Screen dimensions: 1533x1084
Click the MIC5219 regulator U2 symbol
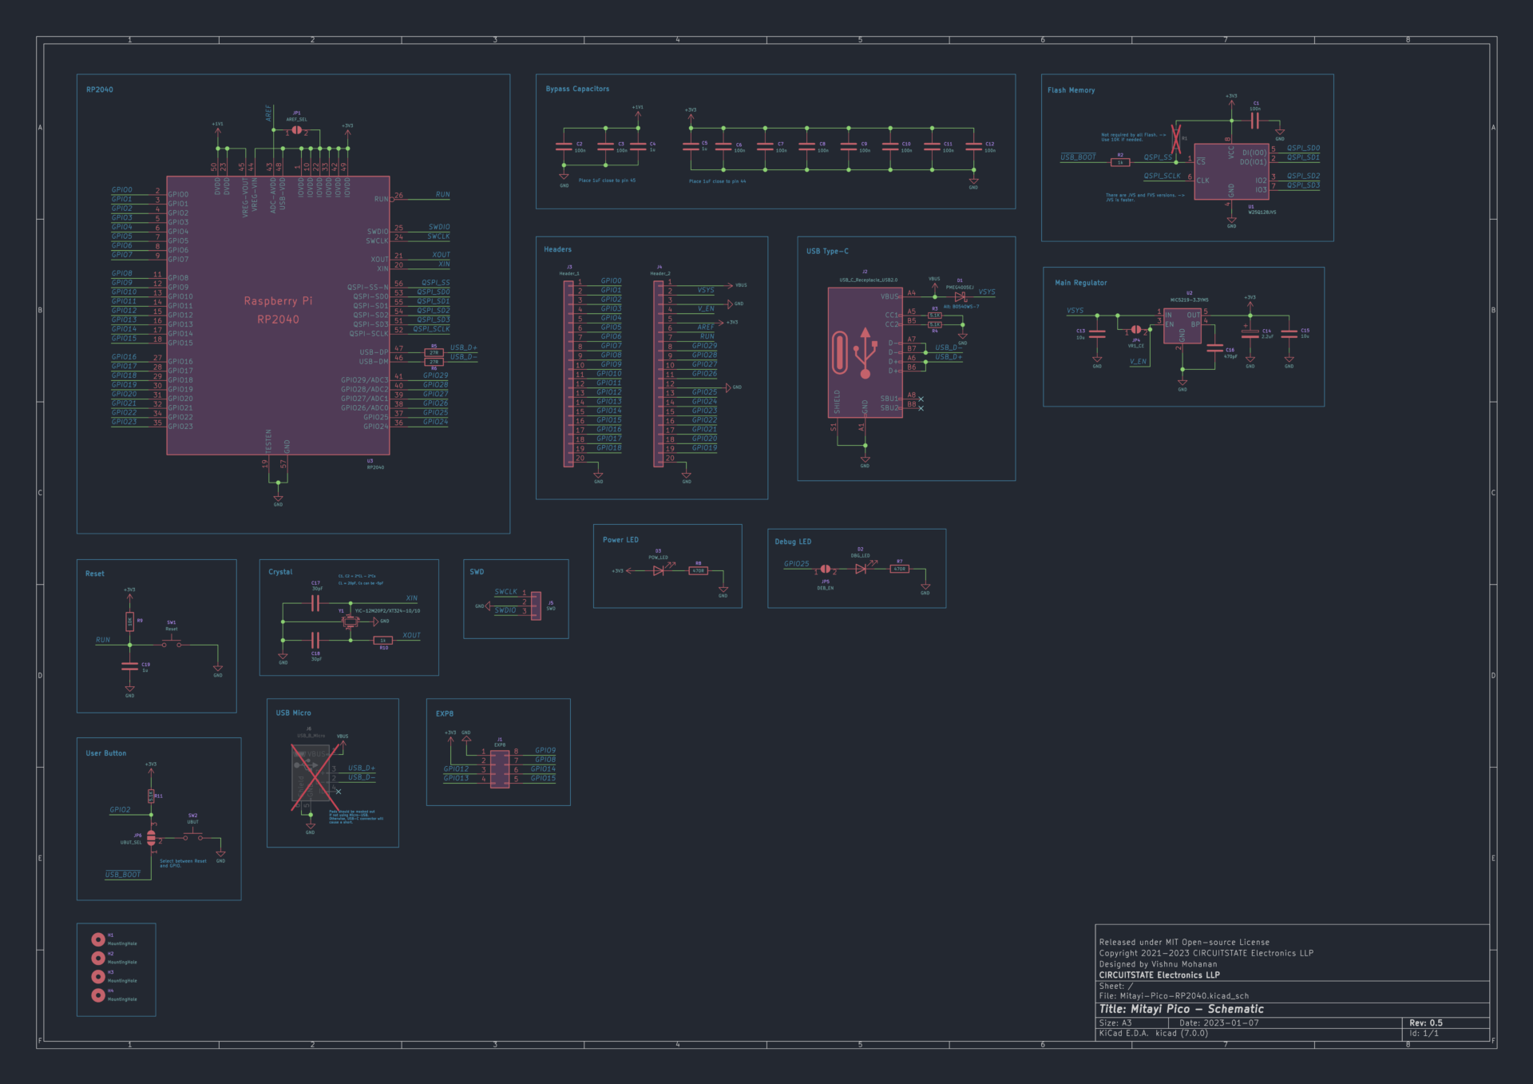1182,325
